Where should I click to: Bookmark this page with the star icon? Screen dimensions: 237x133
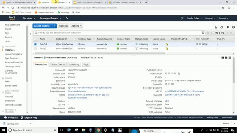223,8
